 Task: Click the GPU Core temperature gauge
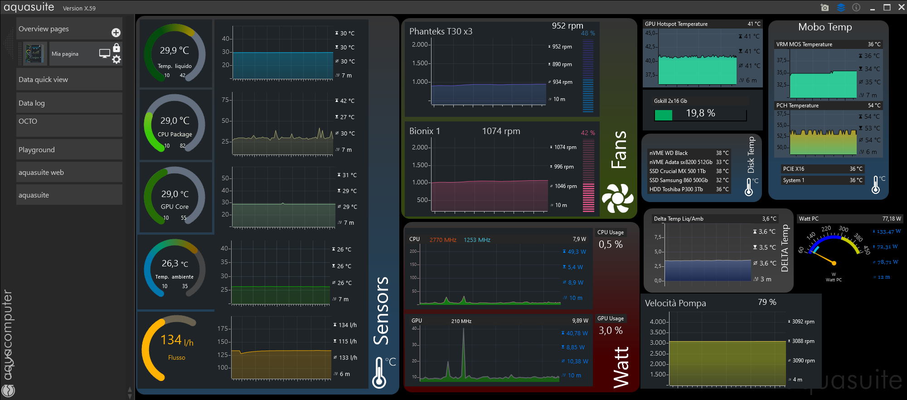click(175, 196)
